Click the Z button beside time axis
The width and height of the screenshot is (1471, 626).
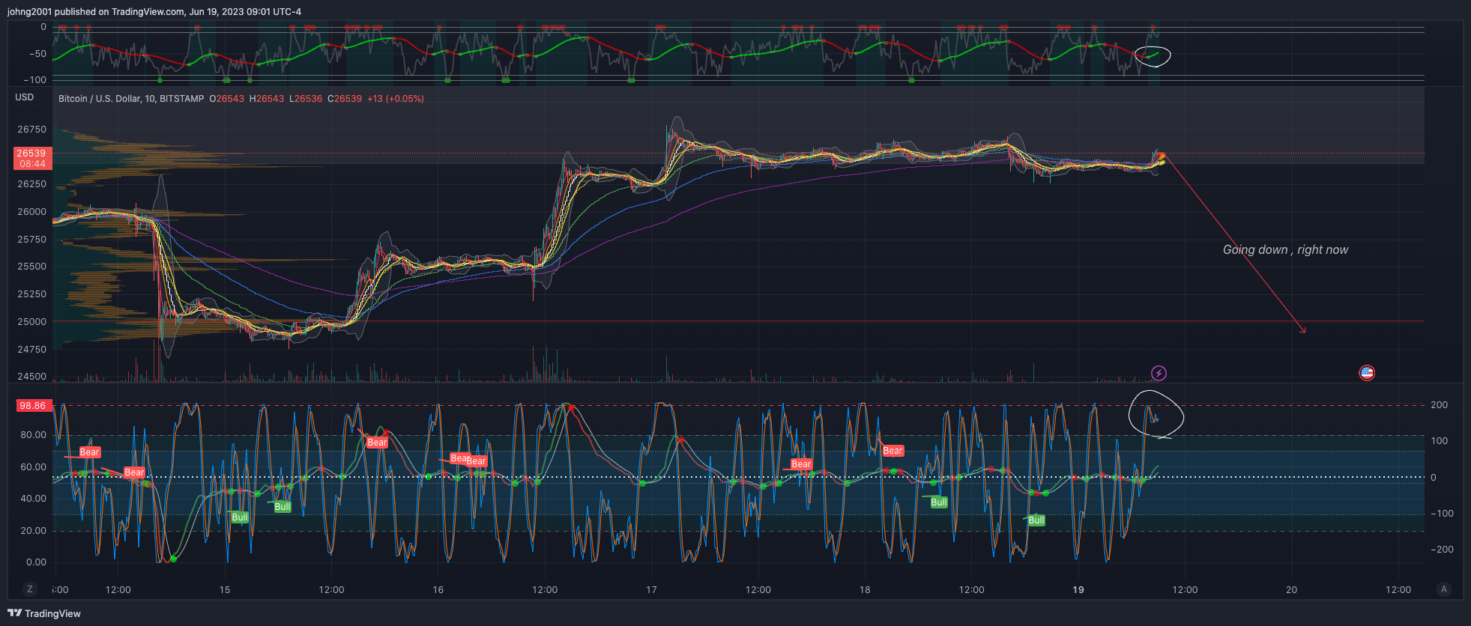tap(30, 589)
